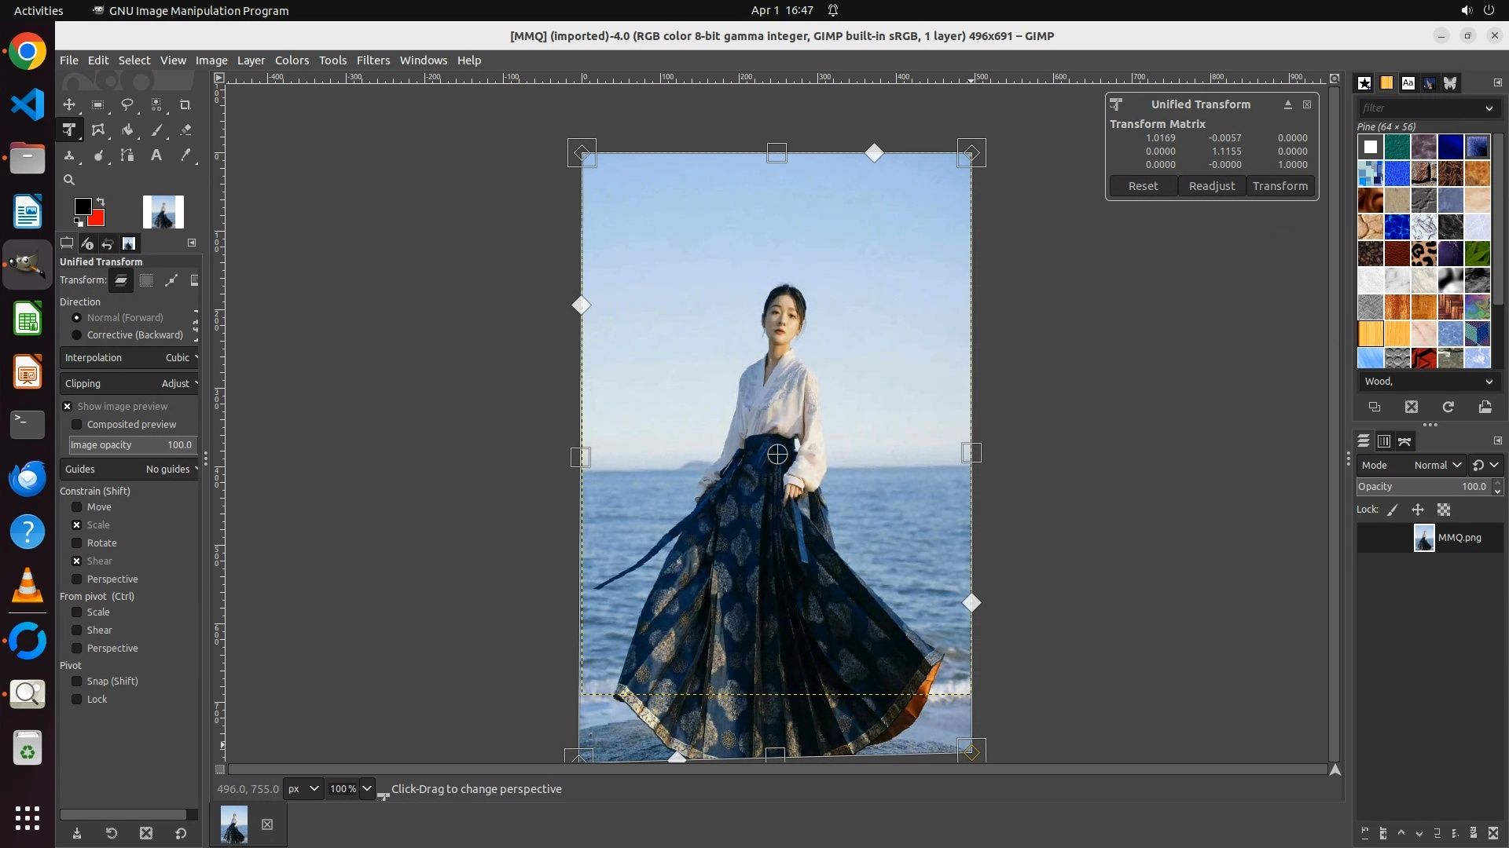Image resolution: width=1509 pixels, height=848 pixels.
Task: Select the Crop tool
Action: (x=185, y=104)
